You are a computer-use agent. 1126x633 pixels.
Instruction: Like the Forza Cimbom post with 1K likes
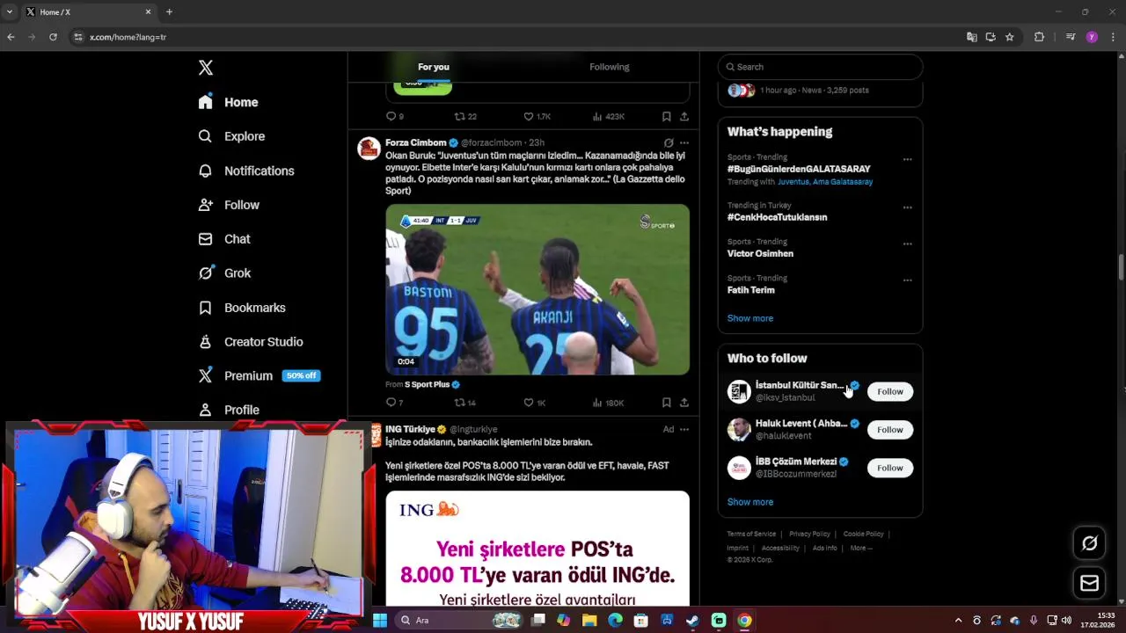(x=535, y=403)
